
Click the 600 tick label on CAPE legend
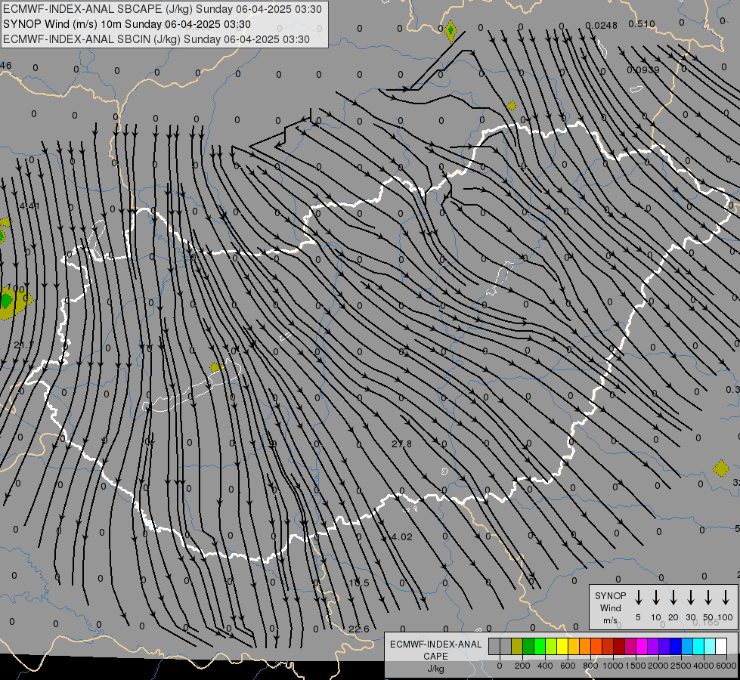point(568,666)
